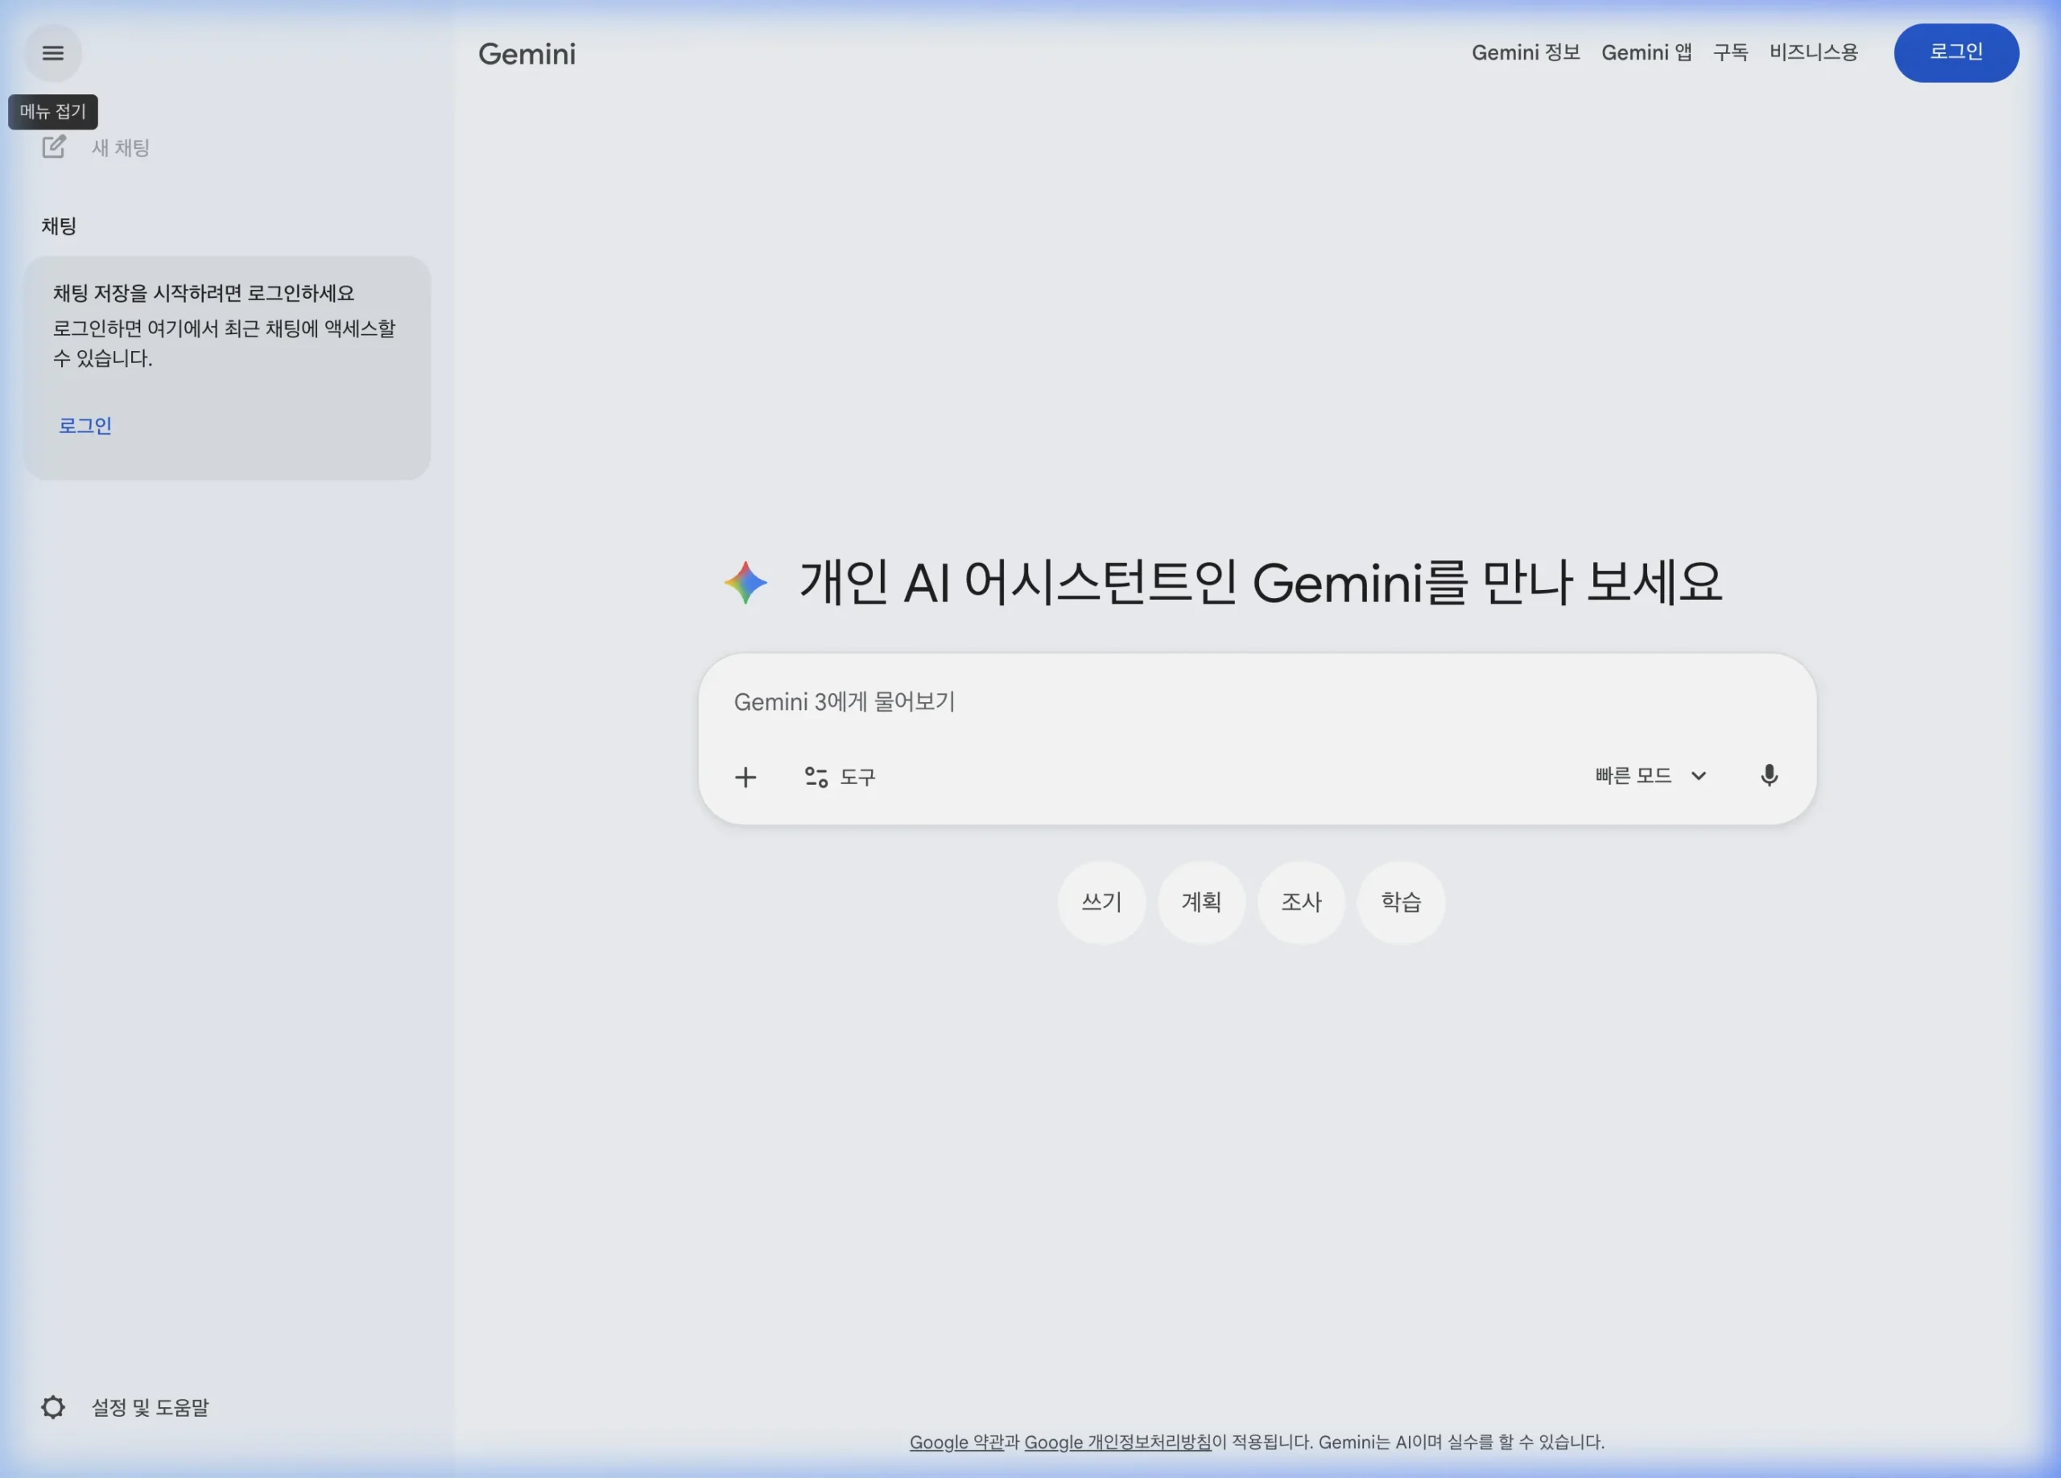Image resolution: width=2061 pixels, height=1478 pixels.
Task: Open the mode chevron next to 빠른 모드
Action: [1699, 776]
